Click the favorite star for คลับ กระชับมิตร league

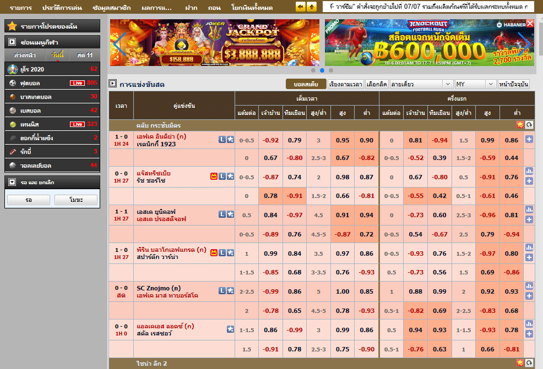coord(520,125)
